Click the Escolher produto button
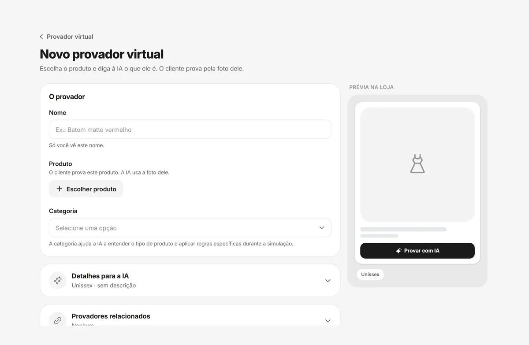Viewport: 529px width, 345px height. 86,189
